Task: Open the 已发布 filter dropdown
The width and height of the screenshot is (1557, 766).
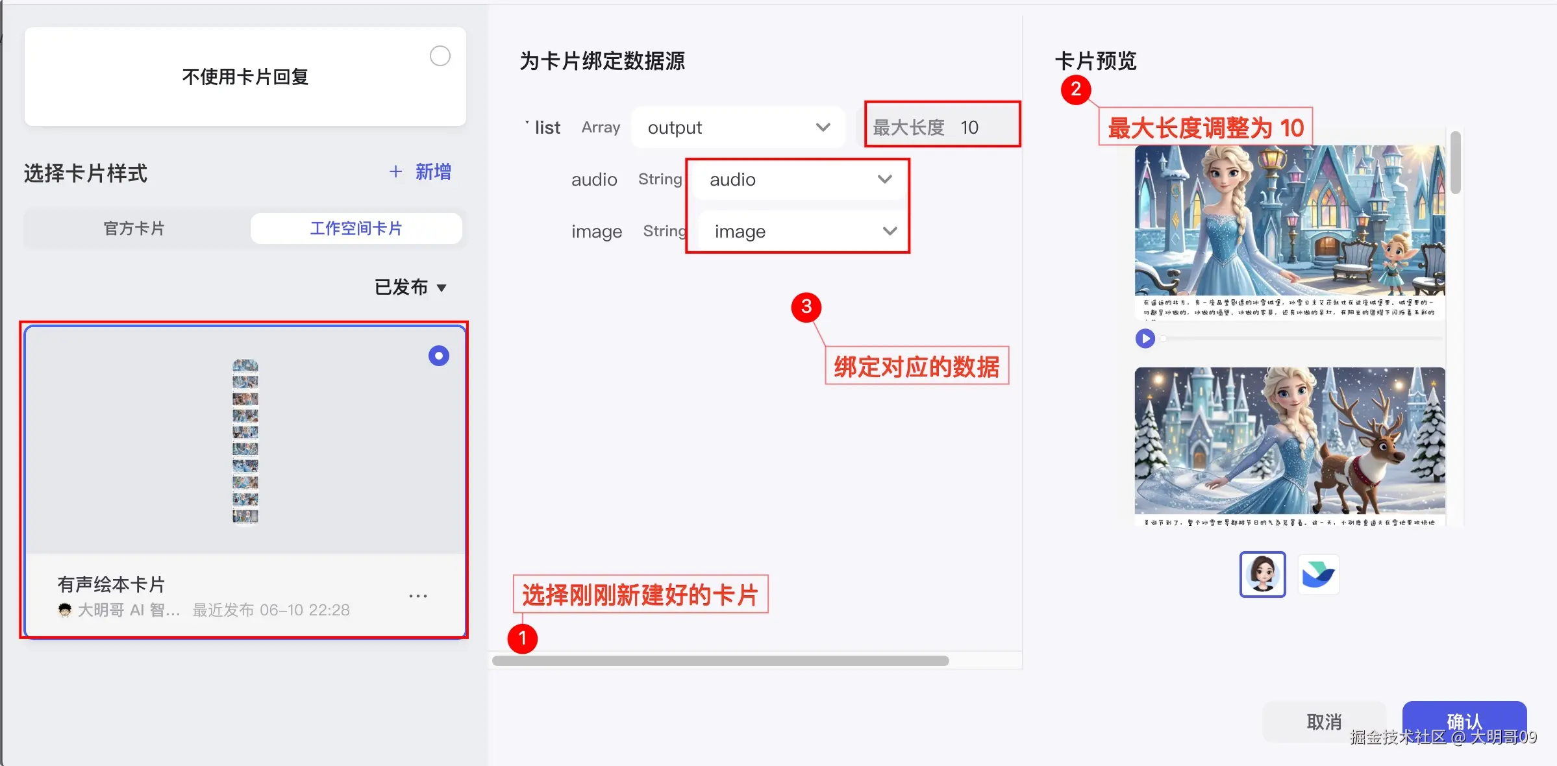Action: [410, 288]
